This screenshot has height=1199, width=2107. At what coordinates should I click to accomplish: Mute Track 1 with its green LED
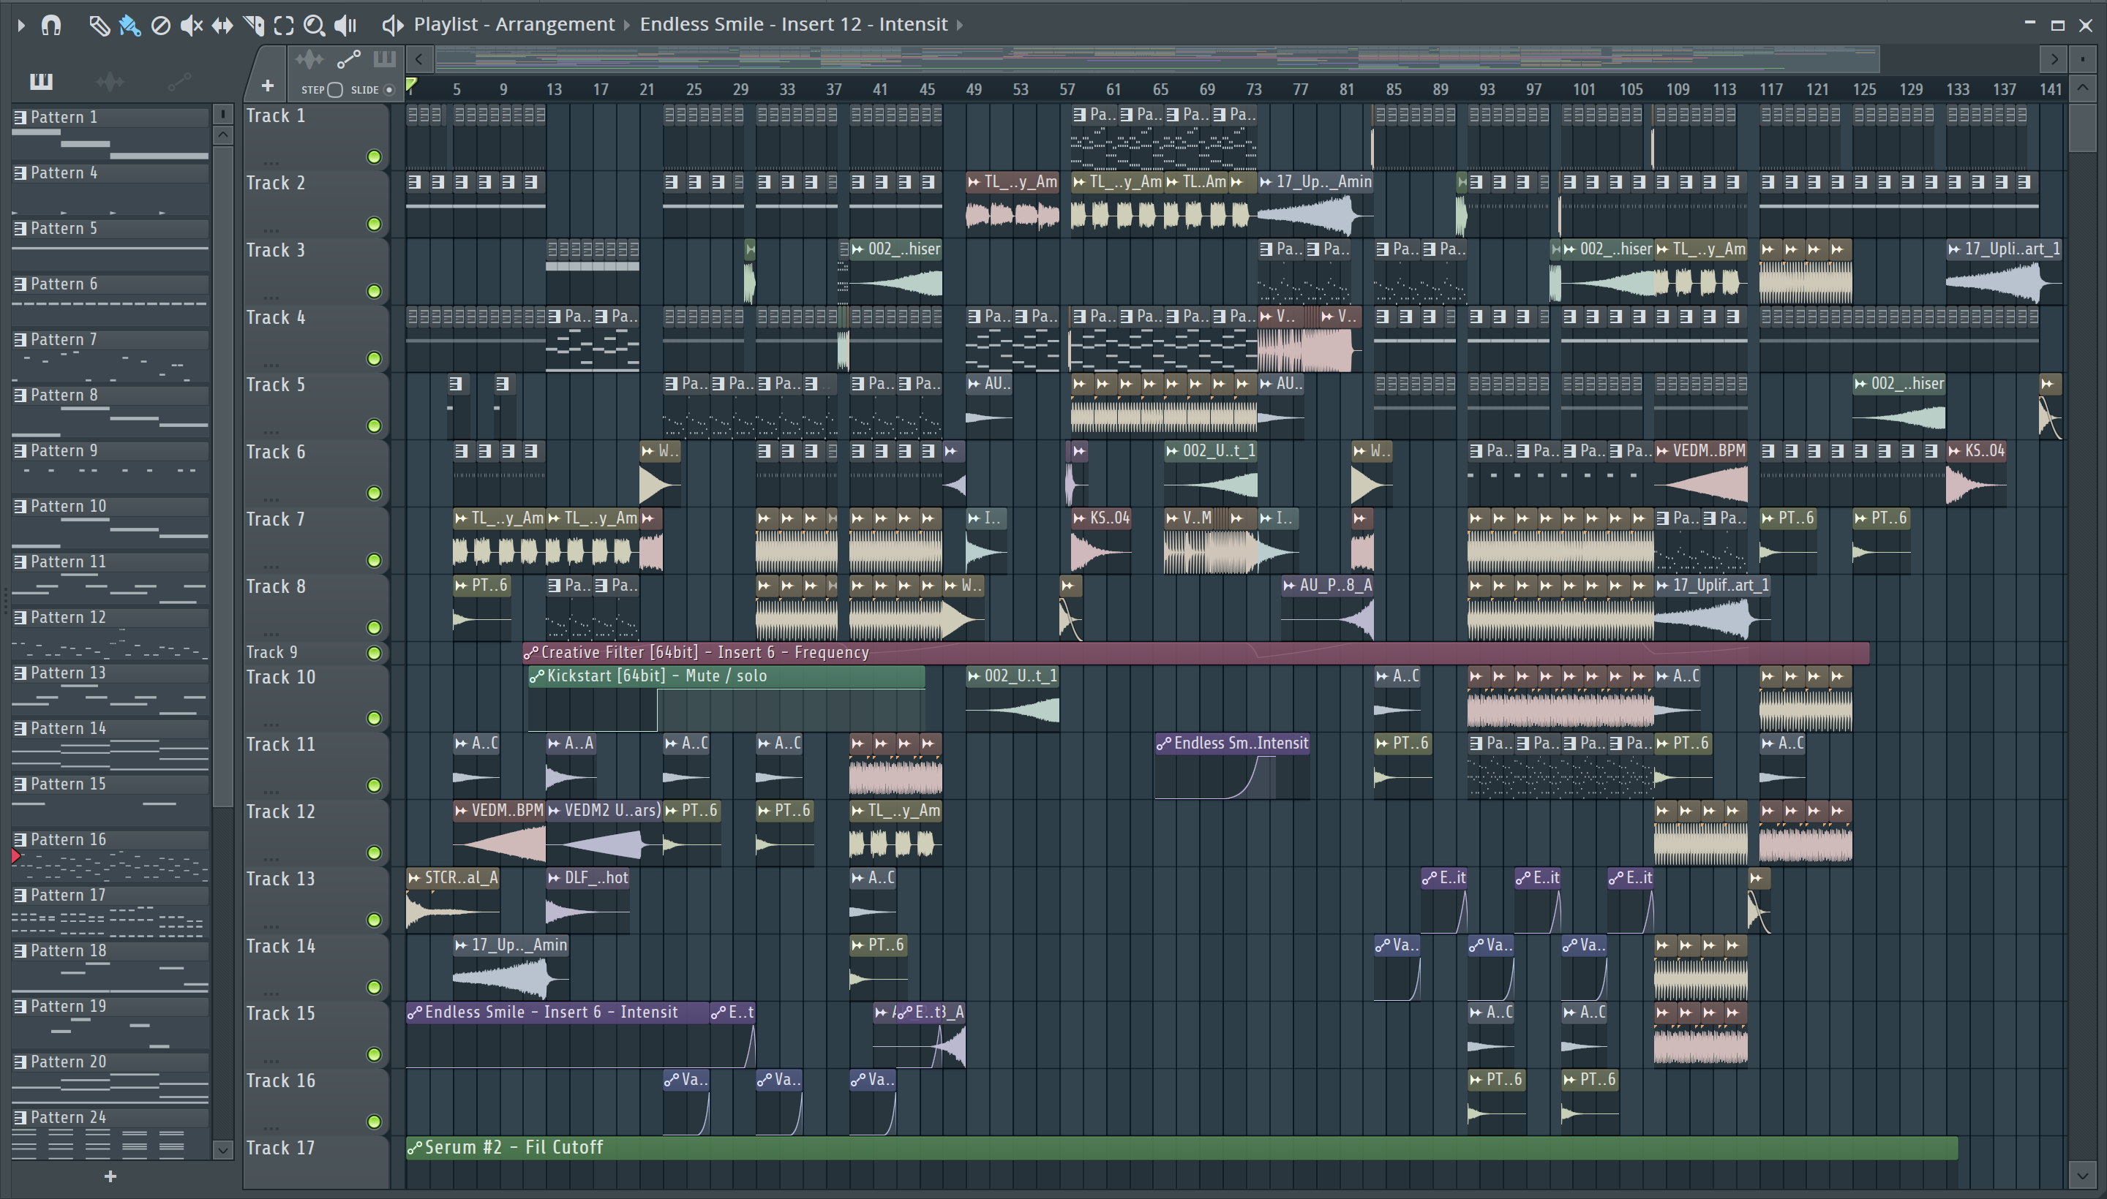[x=374, y=157]
